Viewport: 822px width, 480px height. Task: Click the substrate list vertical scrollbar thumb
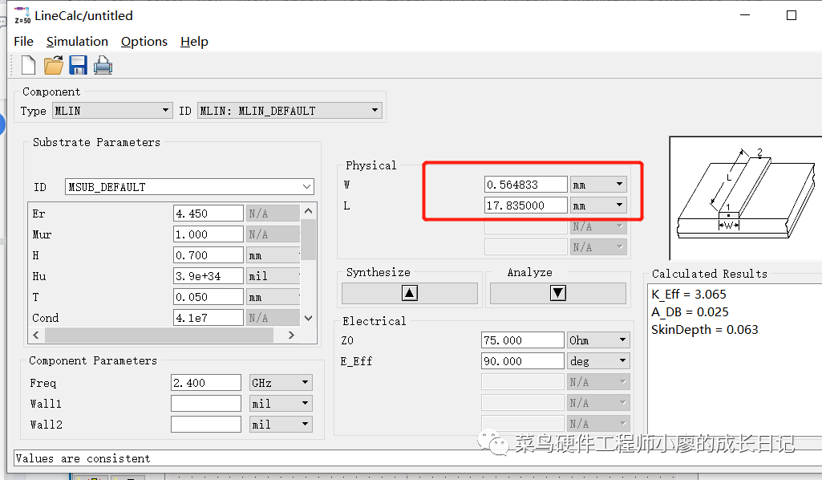[x=308, y=239]
